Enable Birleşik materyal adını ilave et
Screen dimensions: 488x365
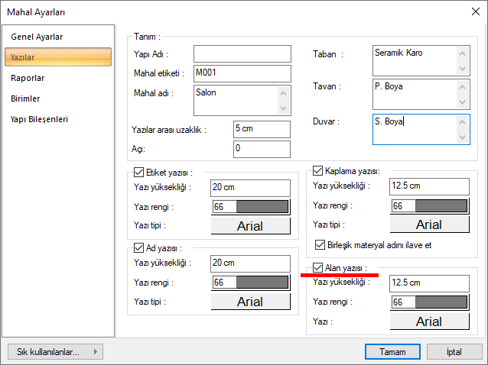(321, 245)
